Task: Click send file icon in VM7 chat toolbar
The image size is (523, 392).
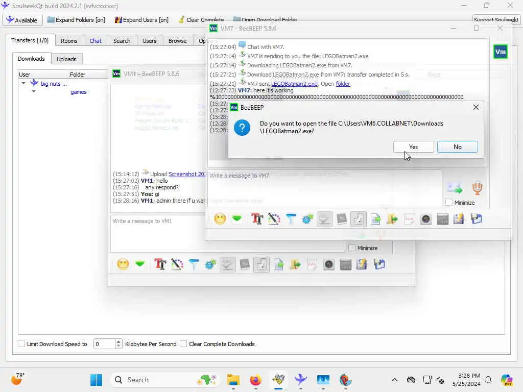Action: 375,219
